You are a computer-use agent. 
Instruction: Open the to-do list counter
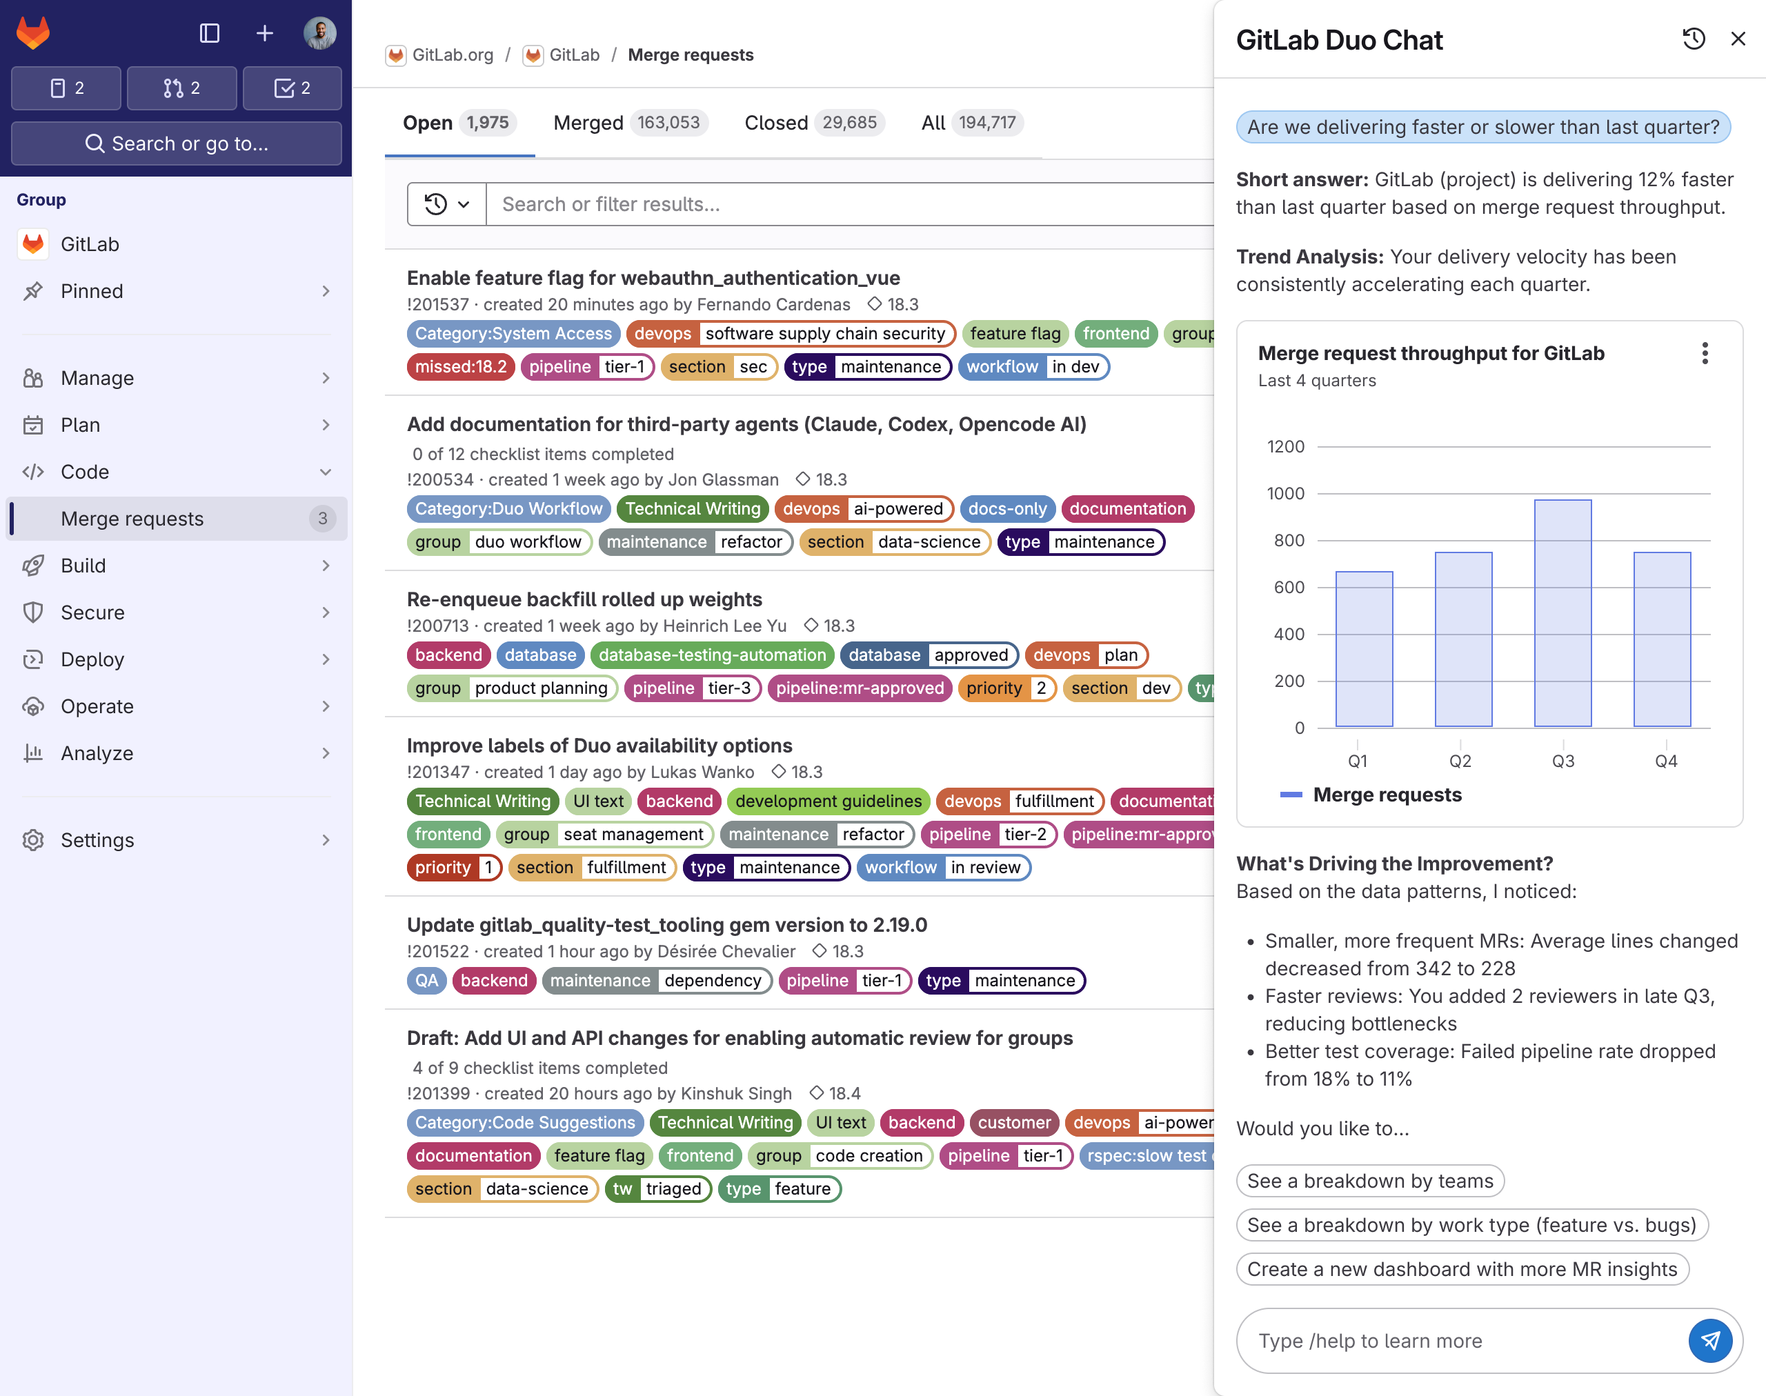tap(292, 88)
